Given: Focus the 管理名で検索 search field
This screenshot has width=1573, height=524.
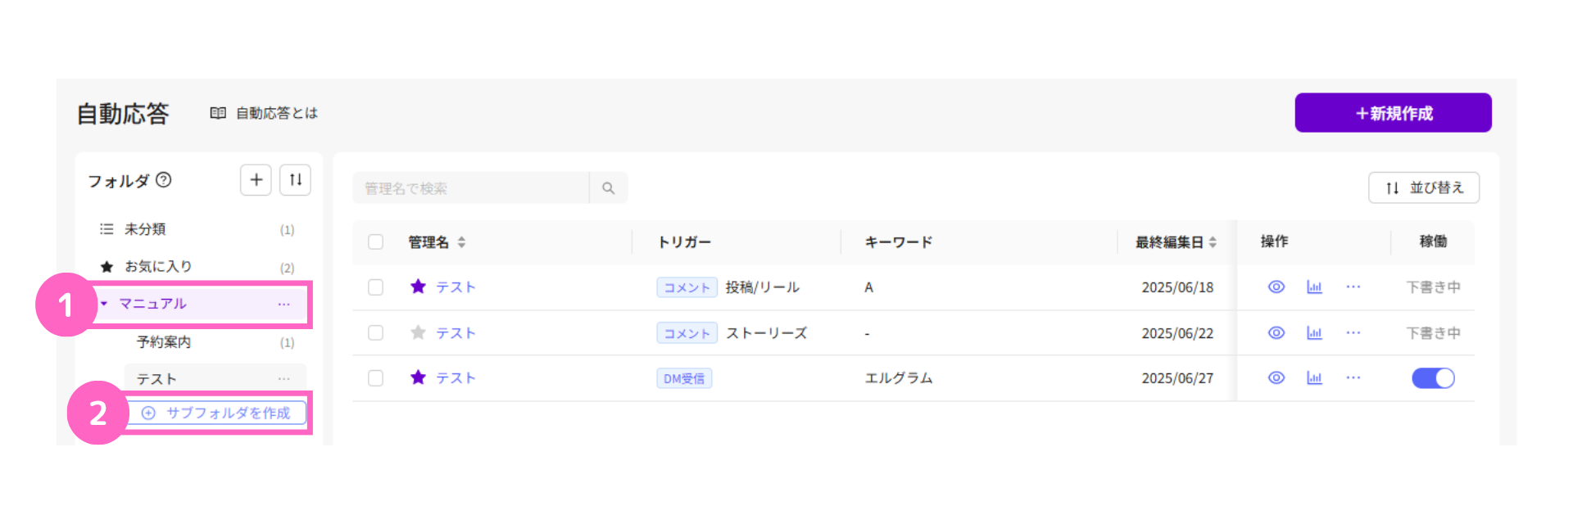Looking at the screenshot, I should pos(471,188).
